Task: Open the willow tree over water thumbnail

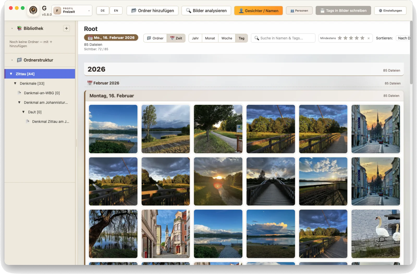Action: [113, 234]
